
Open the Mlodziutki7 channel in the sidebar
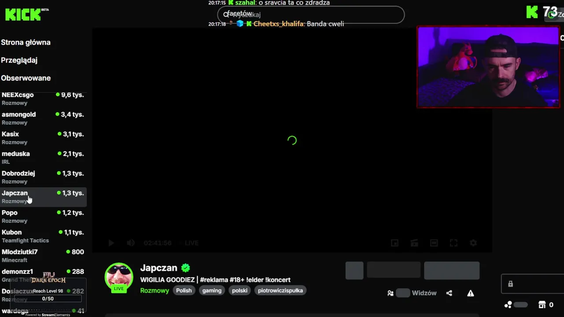[43, 255]
